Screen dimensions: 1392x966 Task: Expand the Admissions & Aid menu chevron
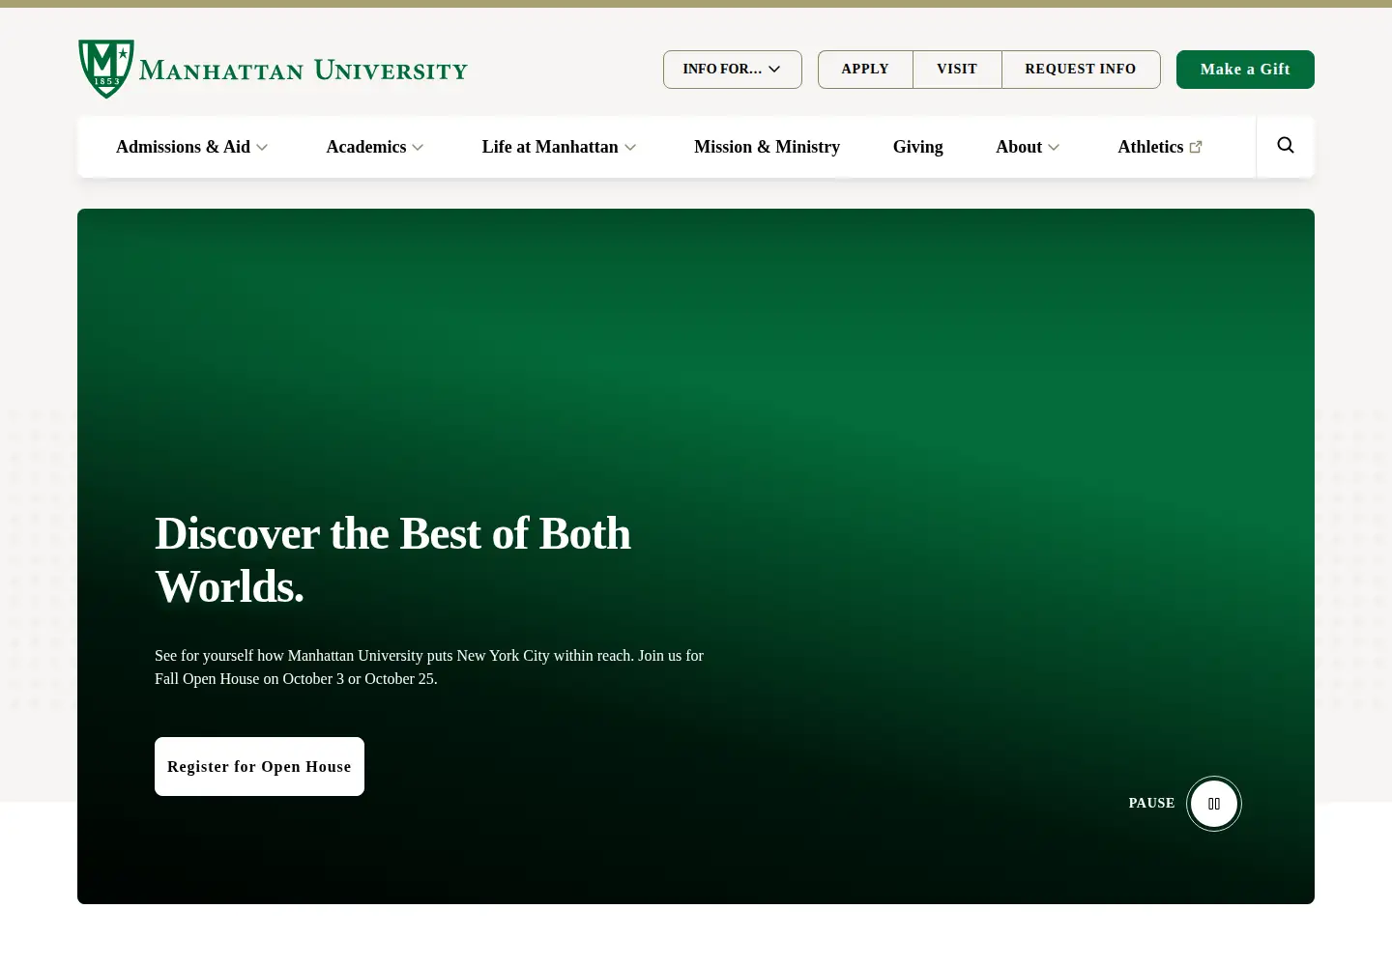point(262,148)
